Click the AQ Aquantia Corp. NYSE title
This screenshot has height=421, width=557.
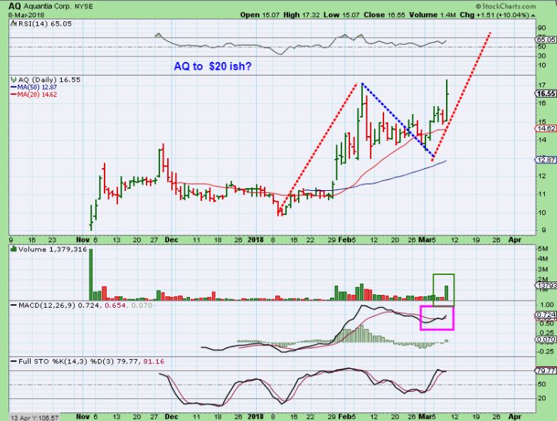point(51,6)
